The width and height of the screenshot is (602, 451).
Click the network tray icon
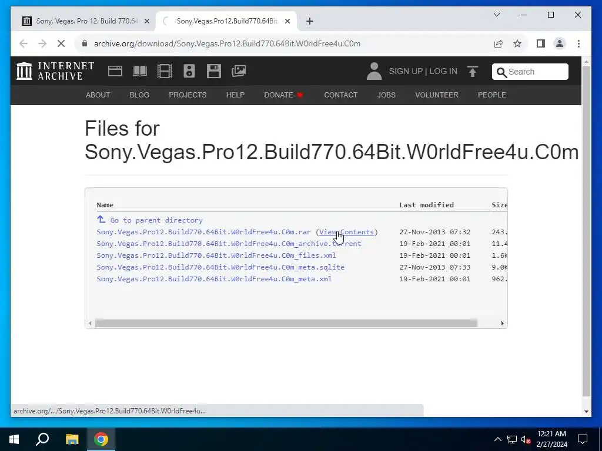click(512, 439)
